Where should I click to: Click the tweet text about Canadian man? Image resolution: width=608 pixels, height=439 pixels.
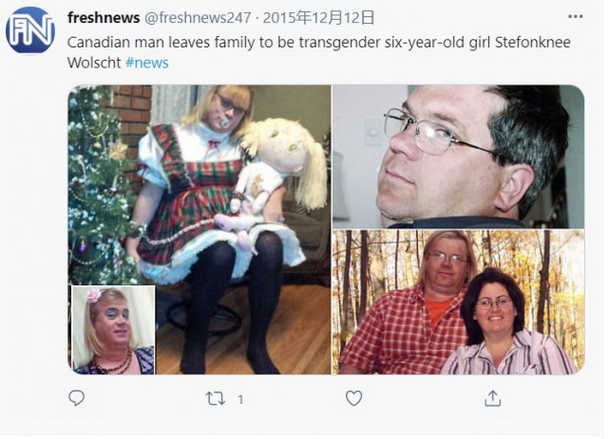click(x=319, y=52)
